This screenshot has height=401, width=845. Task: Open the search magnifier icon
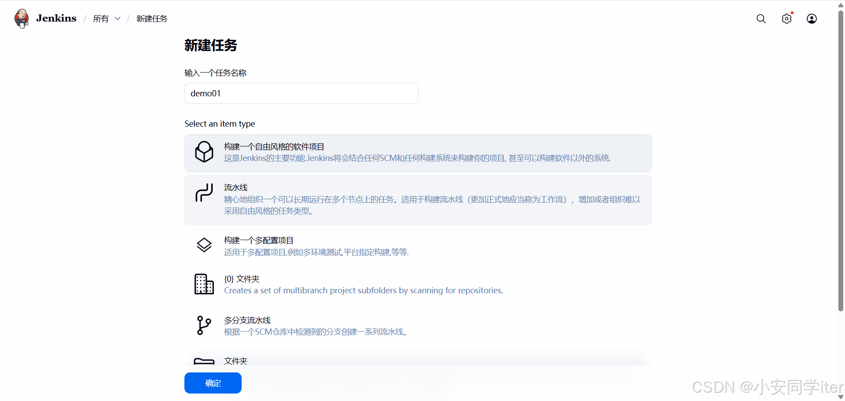[761, 18]
